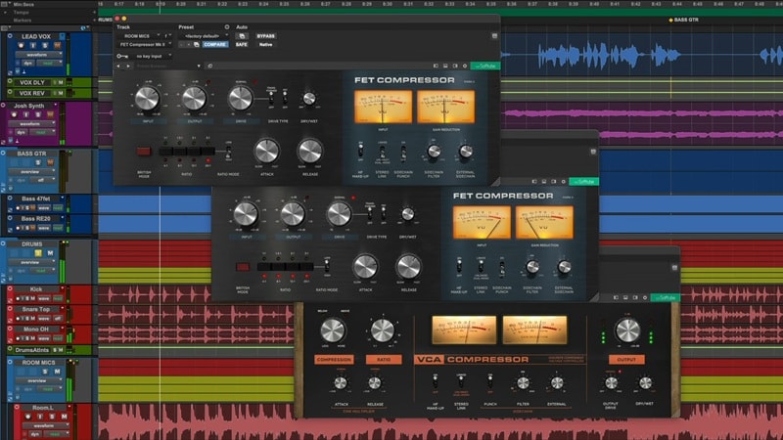Open the ROOM MICS track selector dropdown
This screenshot has height=440, width=783.
tap(140, 36)
